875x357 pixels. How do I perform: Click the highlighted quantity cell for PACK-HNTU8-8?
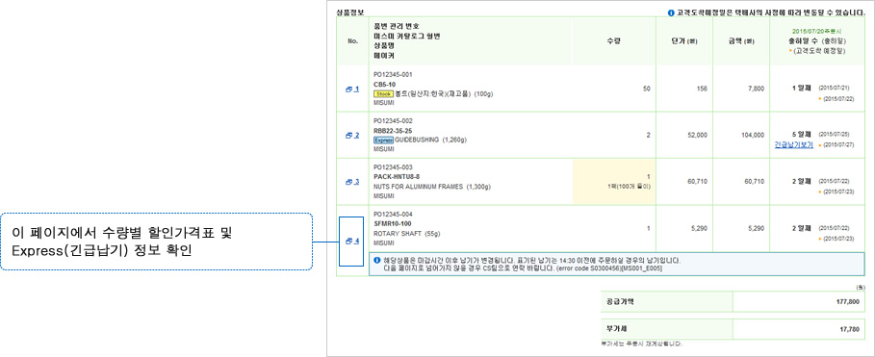coord(614,181)
